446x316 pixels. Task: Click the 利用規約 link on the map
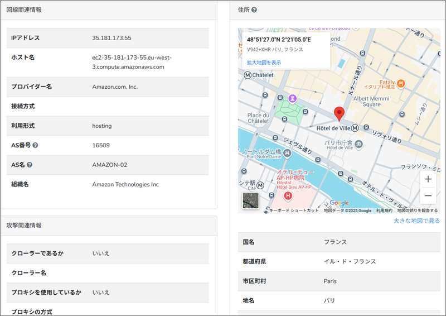tap(384, 210)
